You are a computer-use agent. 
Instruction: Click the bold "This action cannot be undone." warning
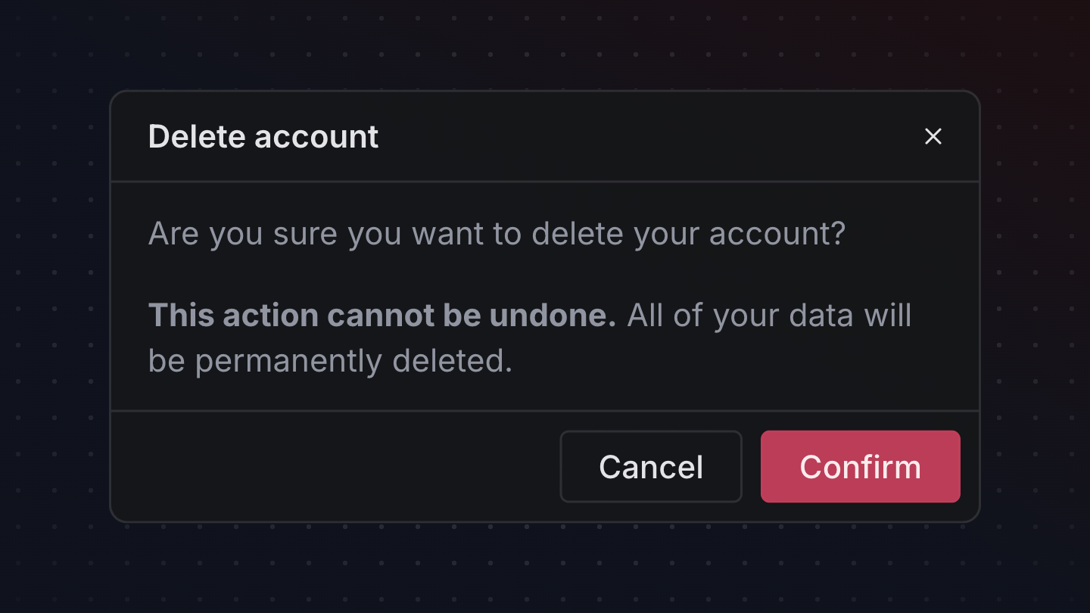pyautogui.click(x=382, y=315)
